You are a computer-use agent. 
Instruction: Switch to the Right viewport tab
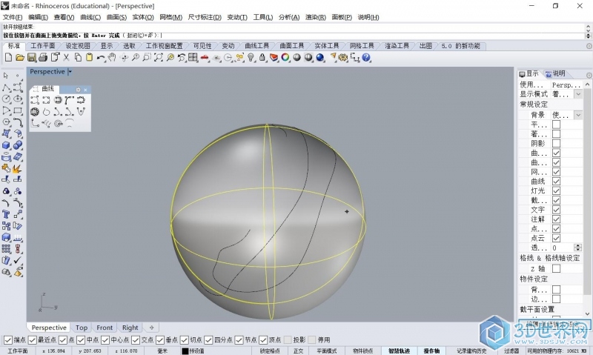130,328
